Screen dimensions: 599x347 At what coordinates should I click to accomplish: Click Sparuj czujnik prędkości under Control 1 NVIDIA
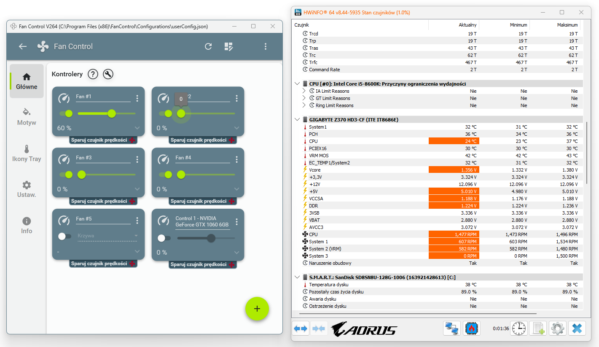203,264
